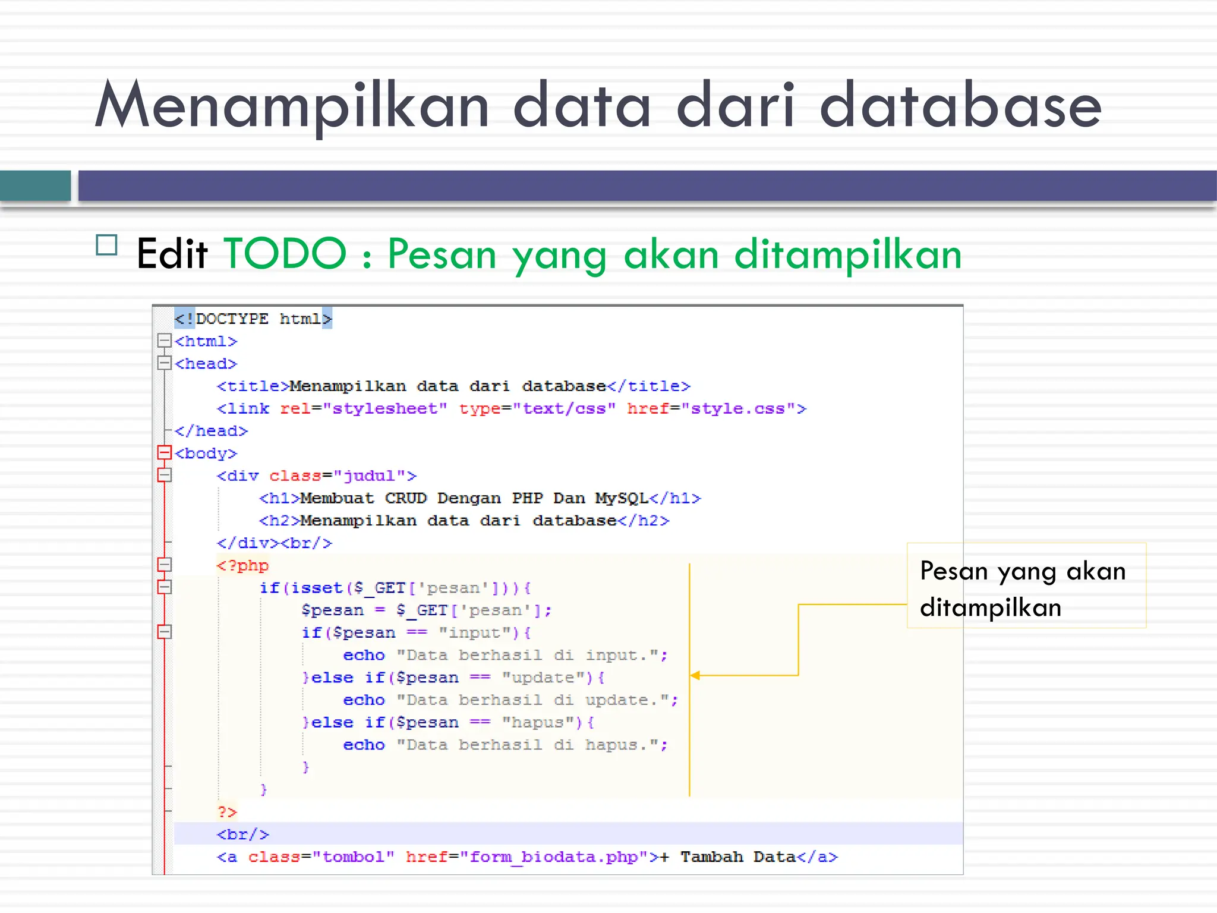Screen dimensions: 1217x913
Task: Click the title tag line in code
Action: click(x=453, y=386)
